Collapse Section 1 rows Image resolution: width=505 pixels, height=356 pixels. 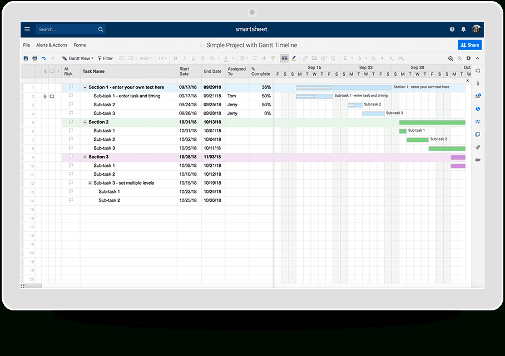pos(85,87)
